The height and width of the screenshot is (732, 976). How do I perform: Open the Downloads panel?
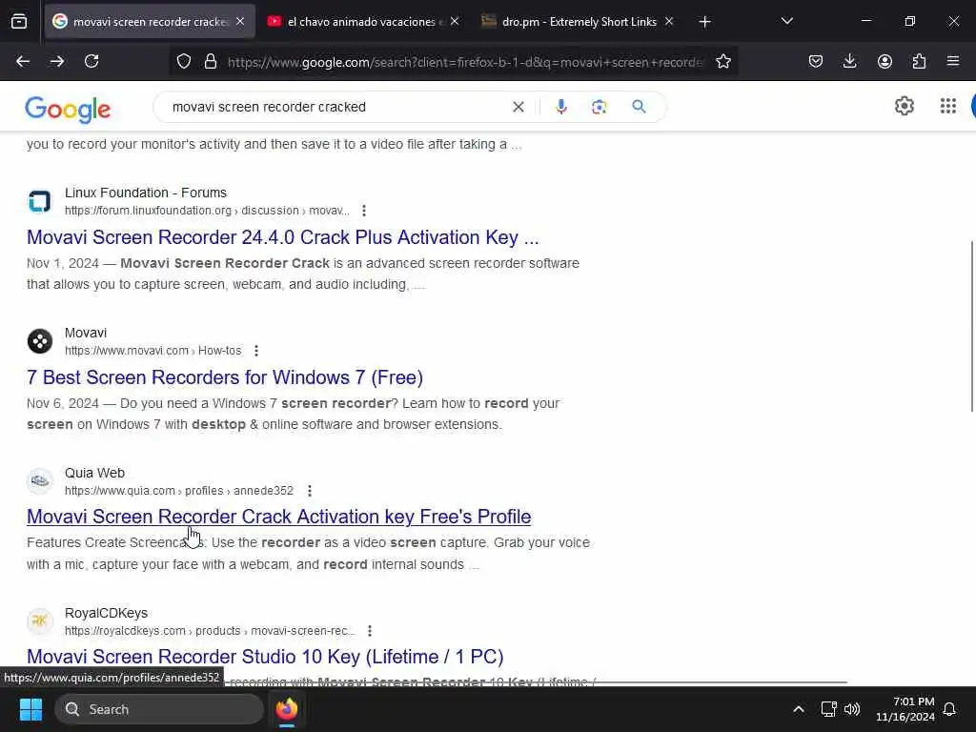[x=849, y=61]
